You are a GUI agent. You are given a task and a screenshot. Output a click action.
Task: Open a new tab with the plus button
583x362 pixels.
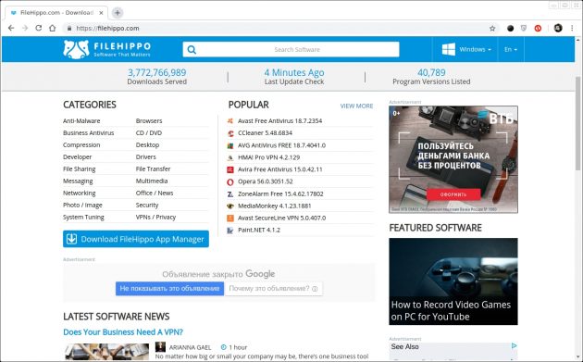tap(118, 13)
